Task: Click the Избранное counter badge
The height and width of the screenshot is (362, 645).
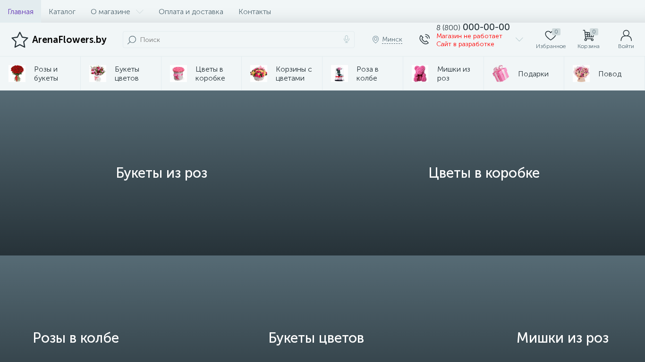Action: (556, 32)
